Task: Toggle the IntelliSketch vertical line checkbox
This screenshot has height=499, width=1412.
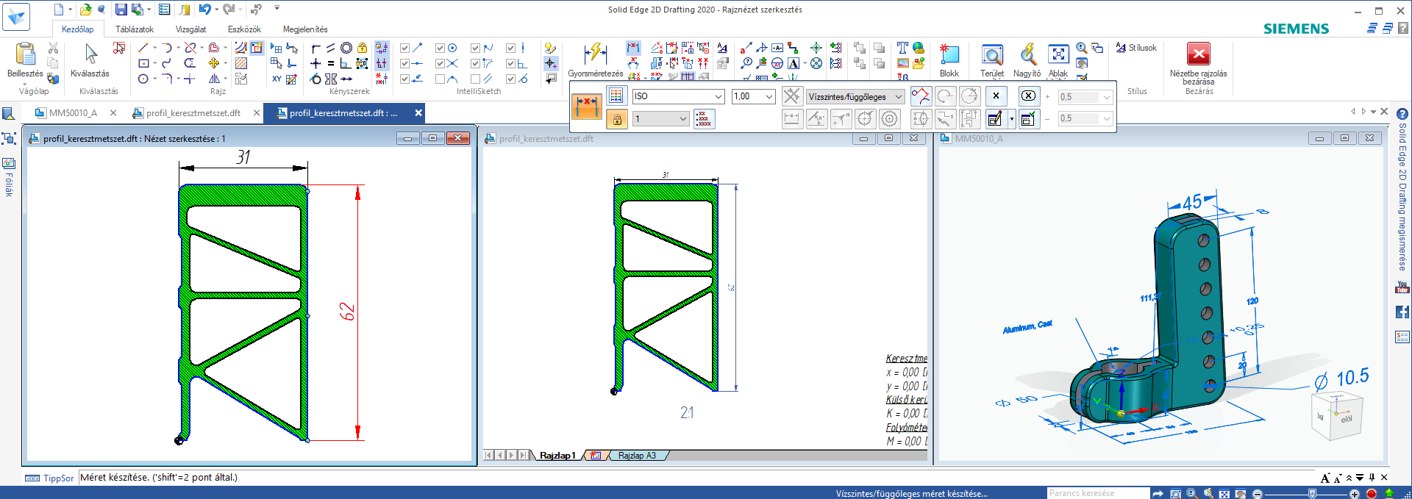Action: pyautogui.click(x=510, y=48)
